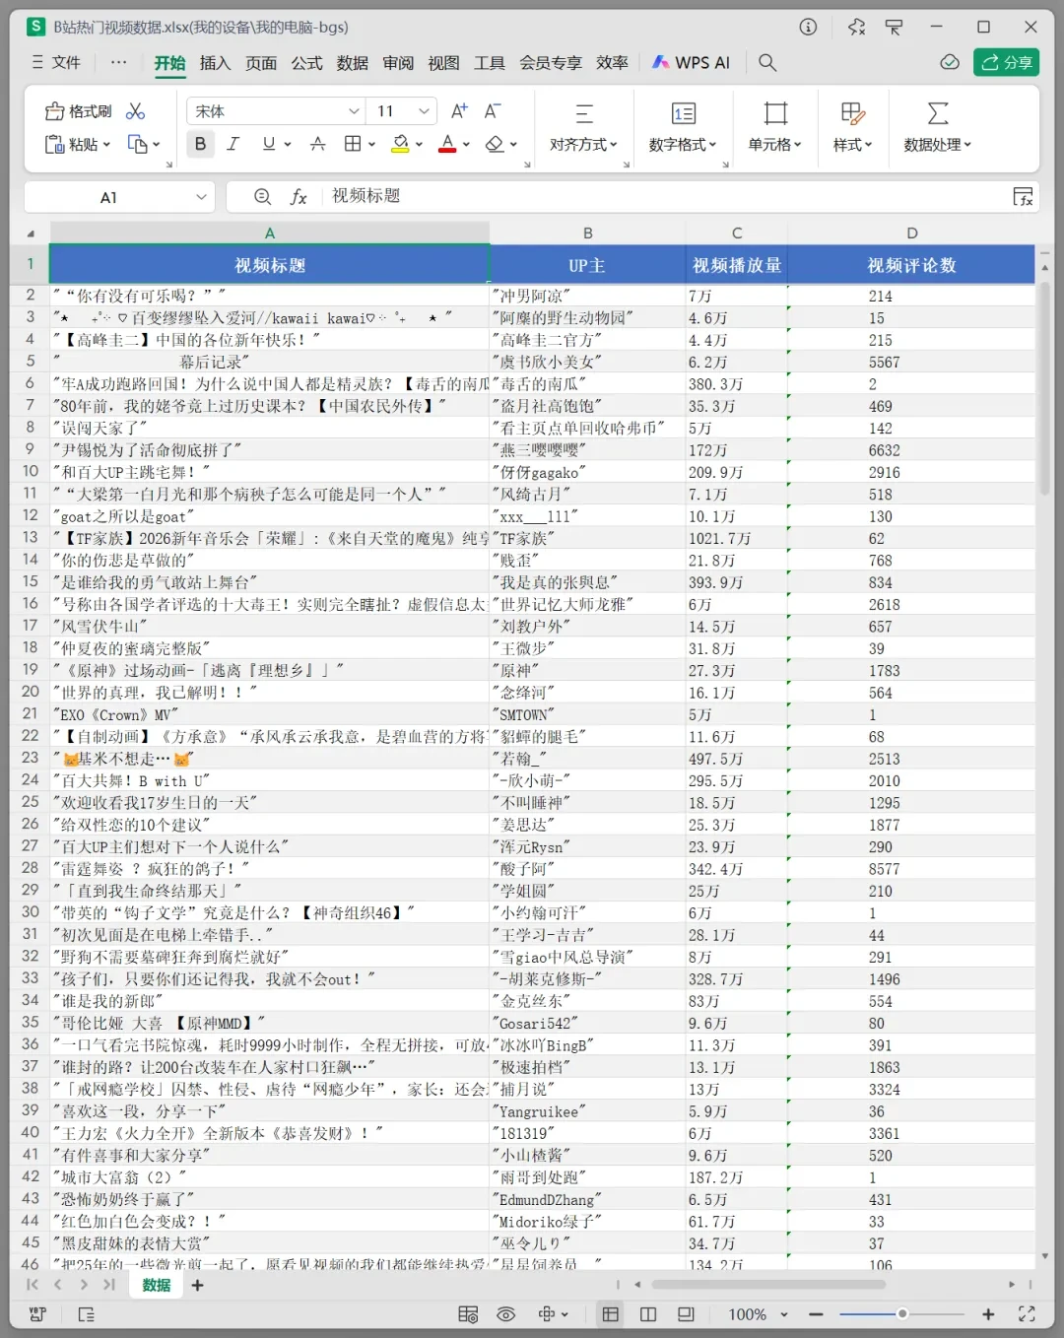
Task: Toggle eye protection mode icon
Action: (x=505, y=1314)
